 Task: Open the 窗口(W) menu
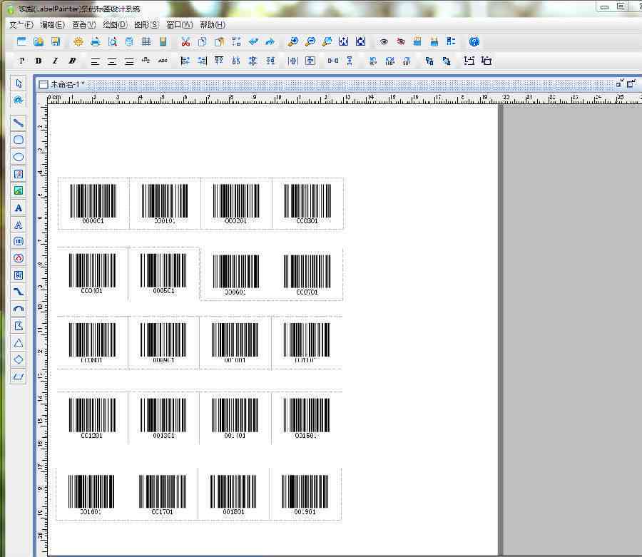pyautogui.click(x=180, y=25)
